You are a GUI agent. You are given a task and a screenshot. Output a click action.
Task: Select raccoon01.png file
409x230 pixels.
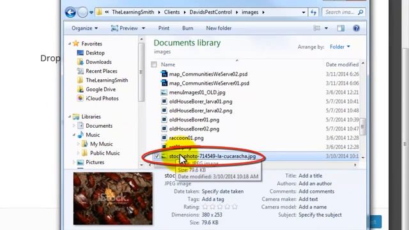[186, 138]
